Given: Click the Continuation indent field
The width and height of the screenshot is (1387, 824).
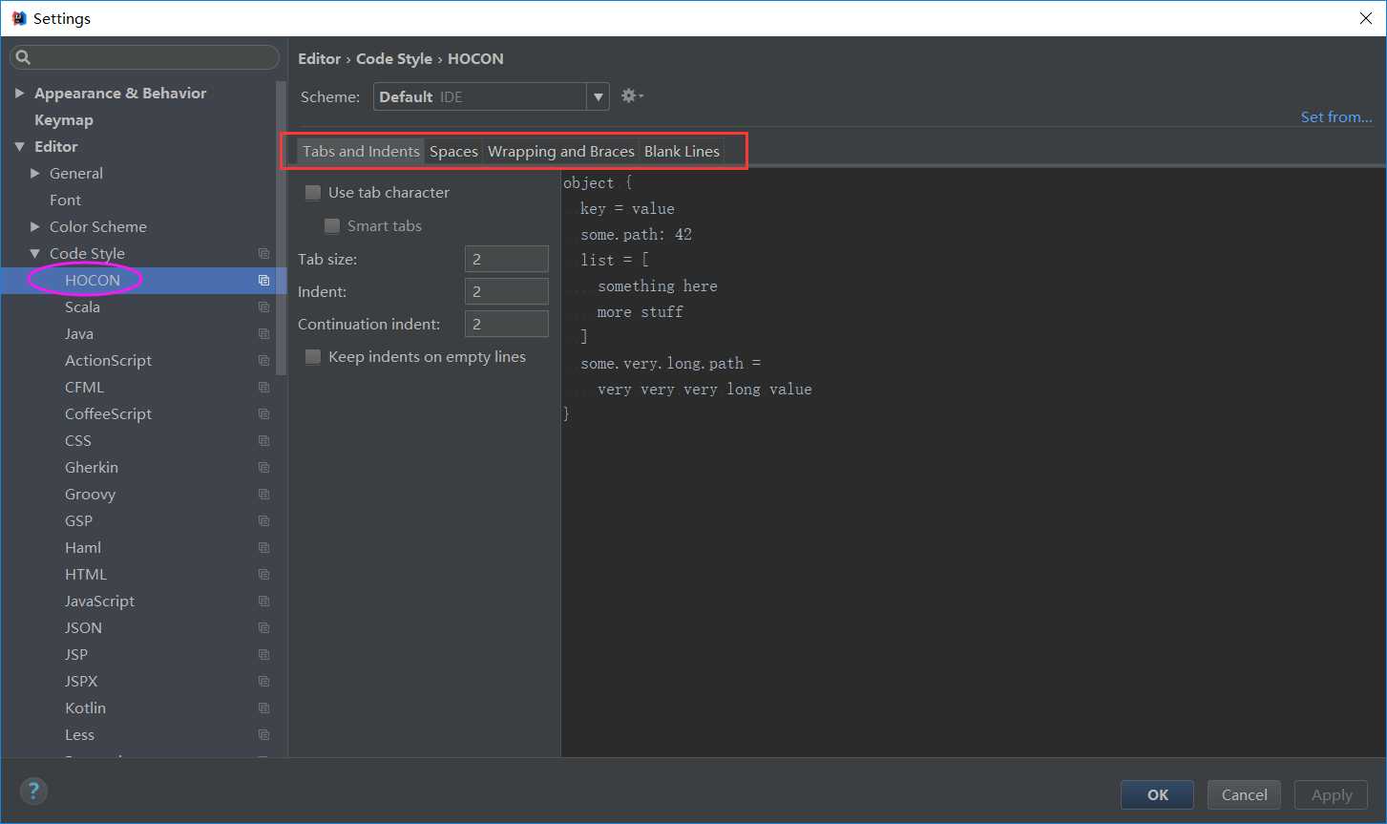Looking at the screenshot, I should [507, 324].
